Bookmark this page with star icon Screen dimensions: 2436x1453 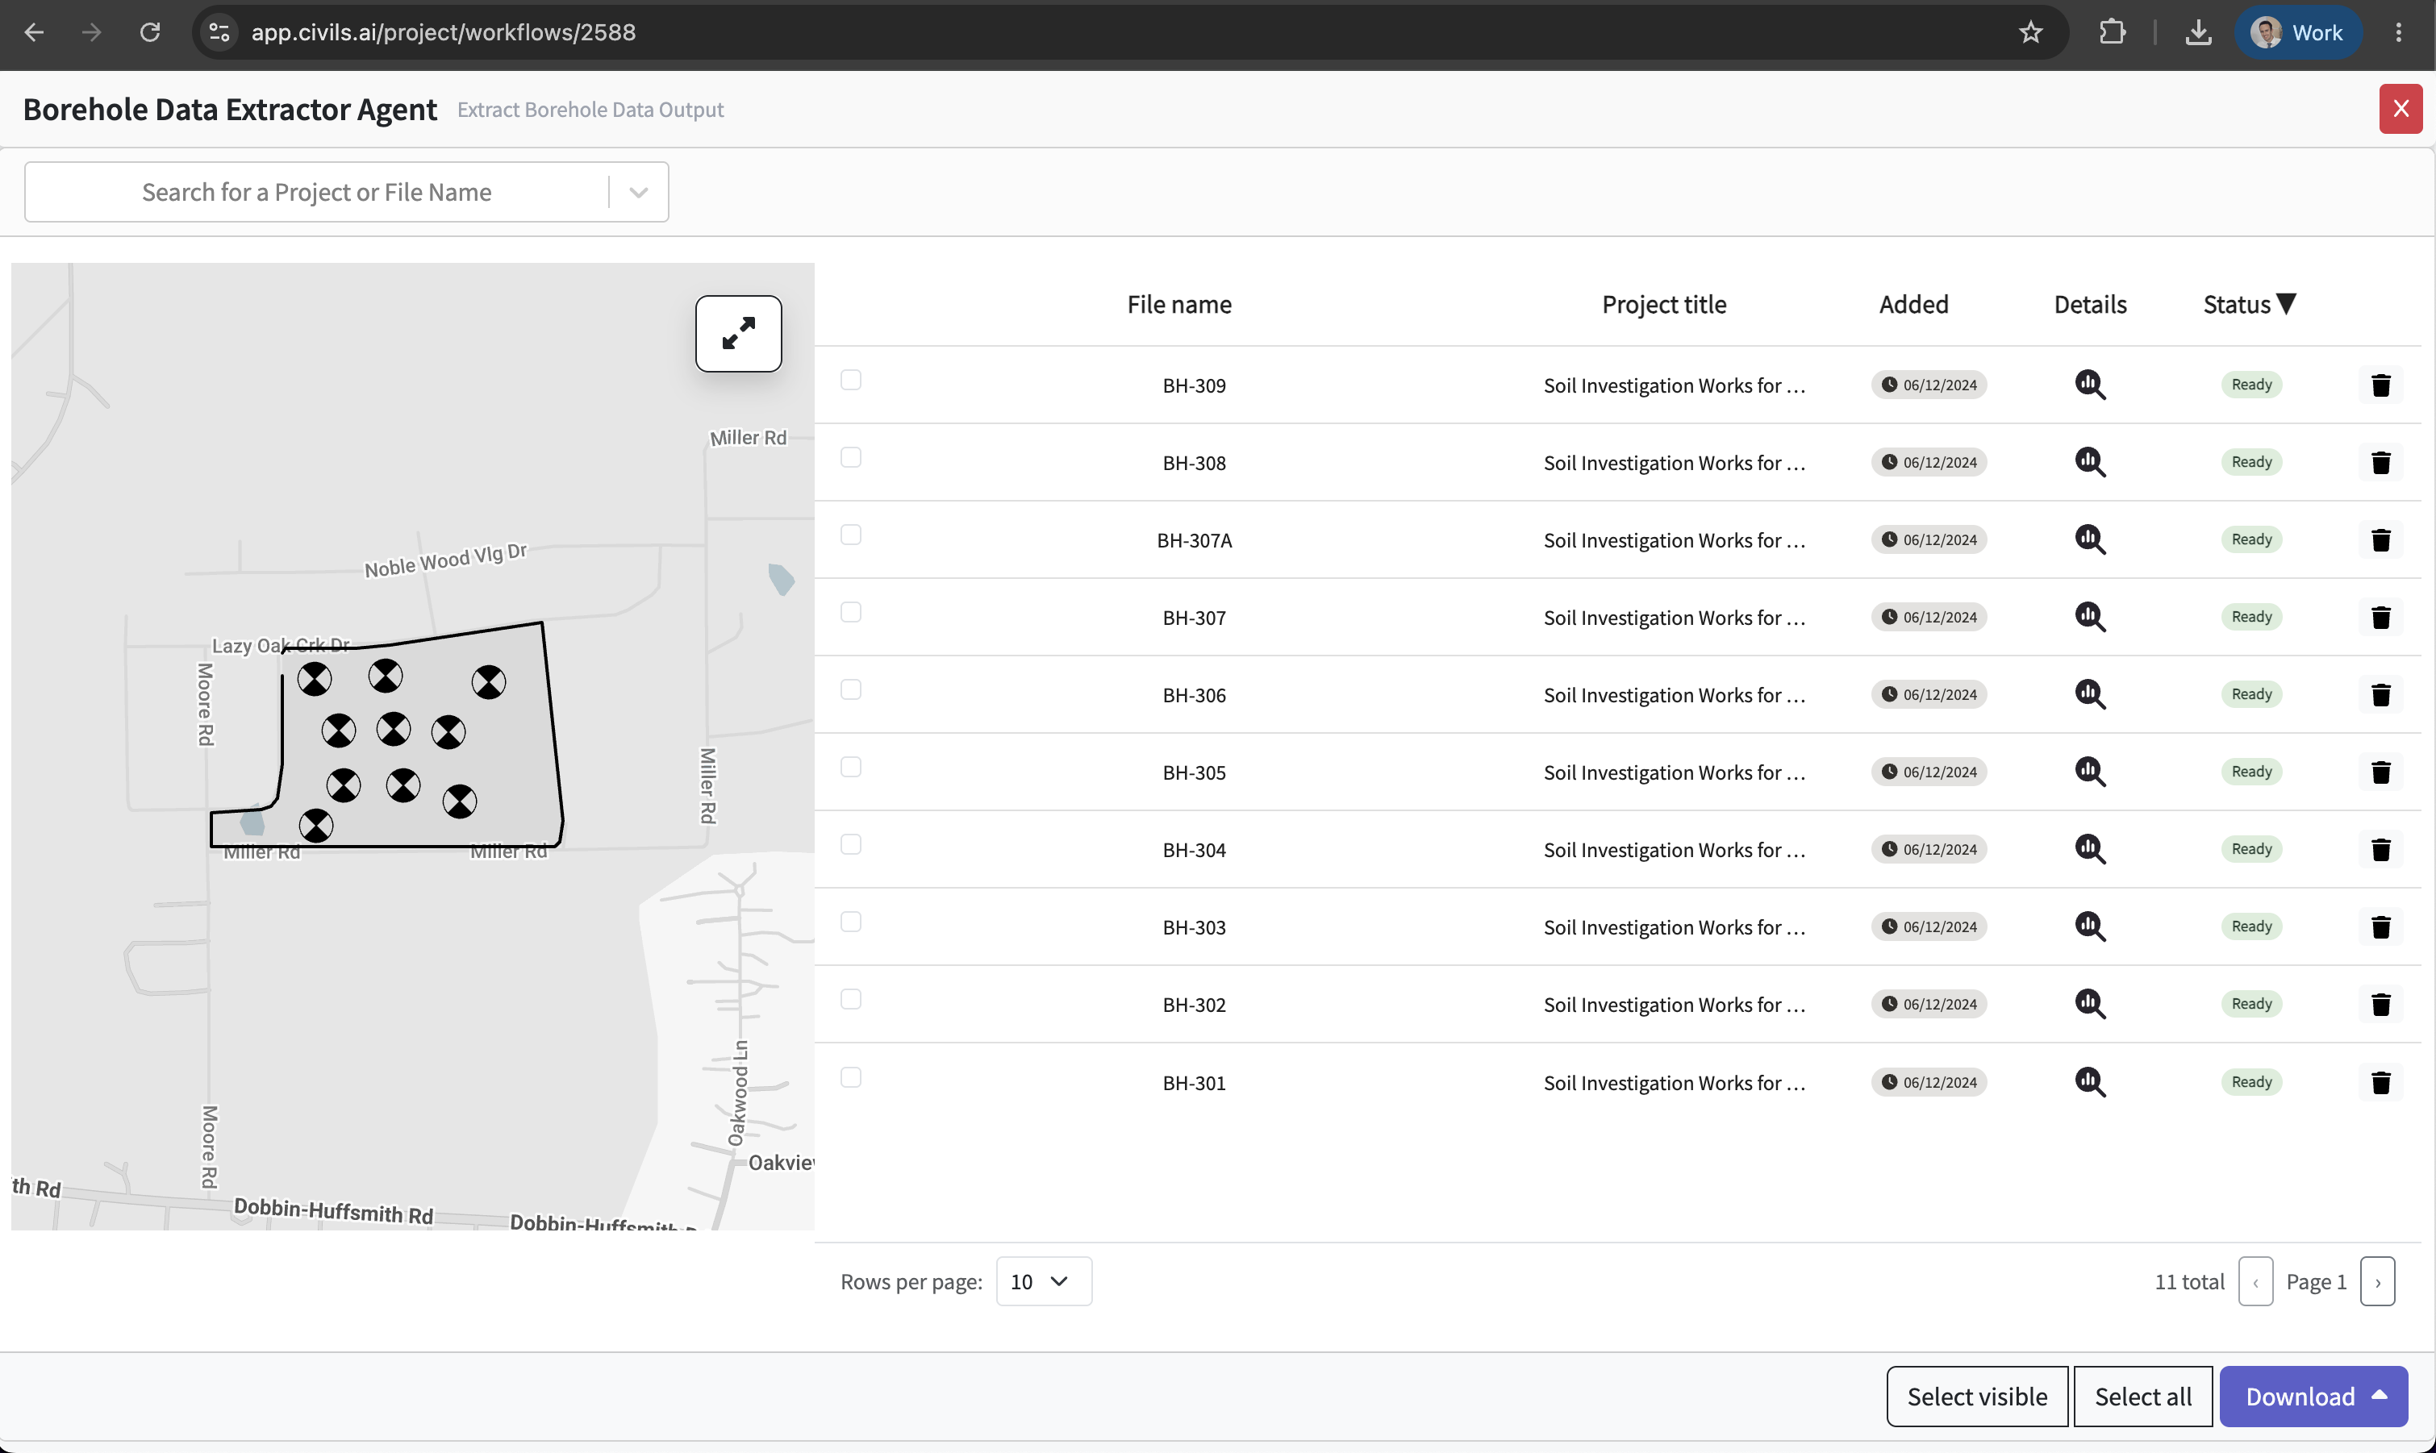click(2030, 32)
